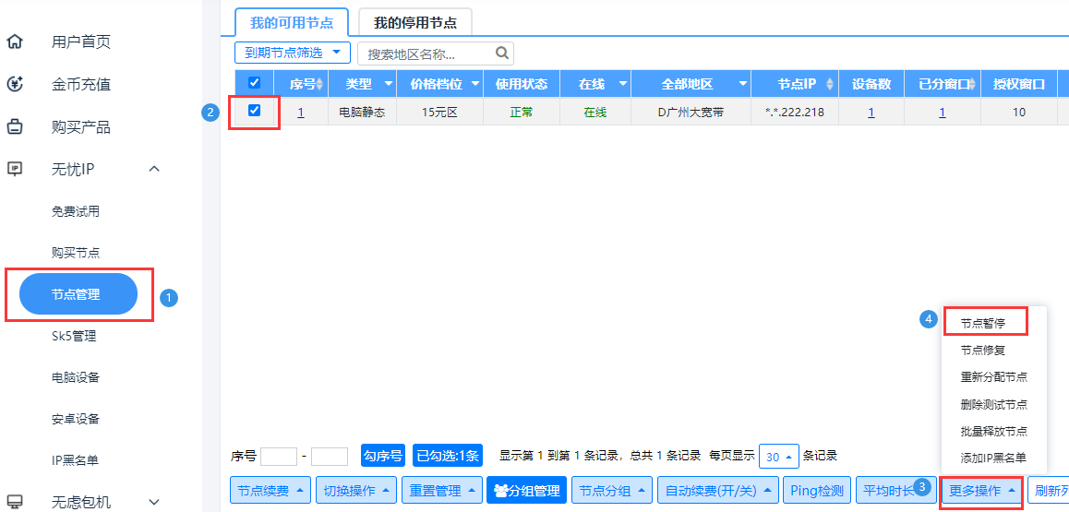1069x512 pixels.
Task: Uncheck the row 1 node checkbox
Action: tap(255, 111)
